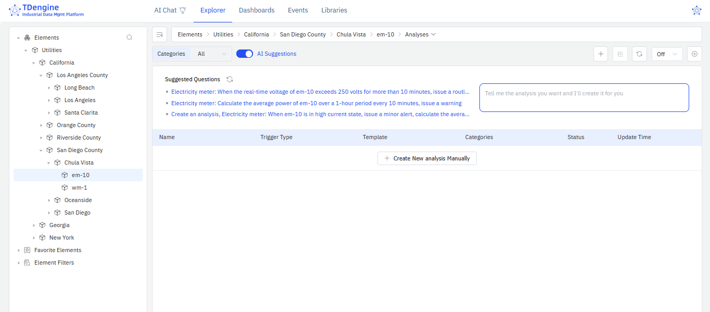
Task: Click Create New analysis Manually button
Action: 427,158
